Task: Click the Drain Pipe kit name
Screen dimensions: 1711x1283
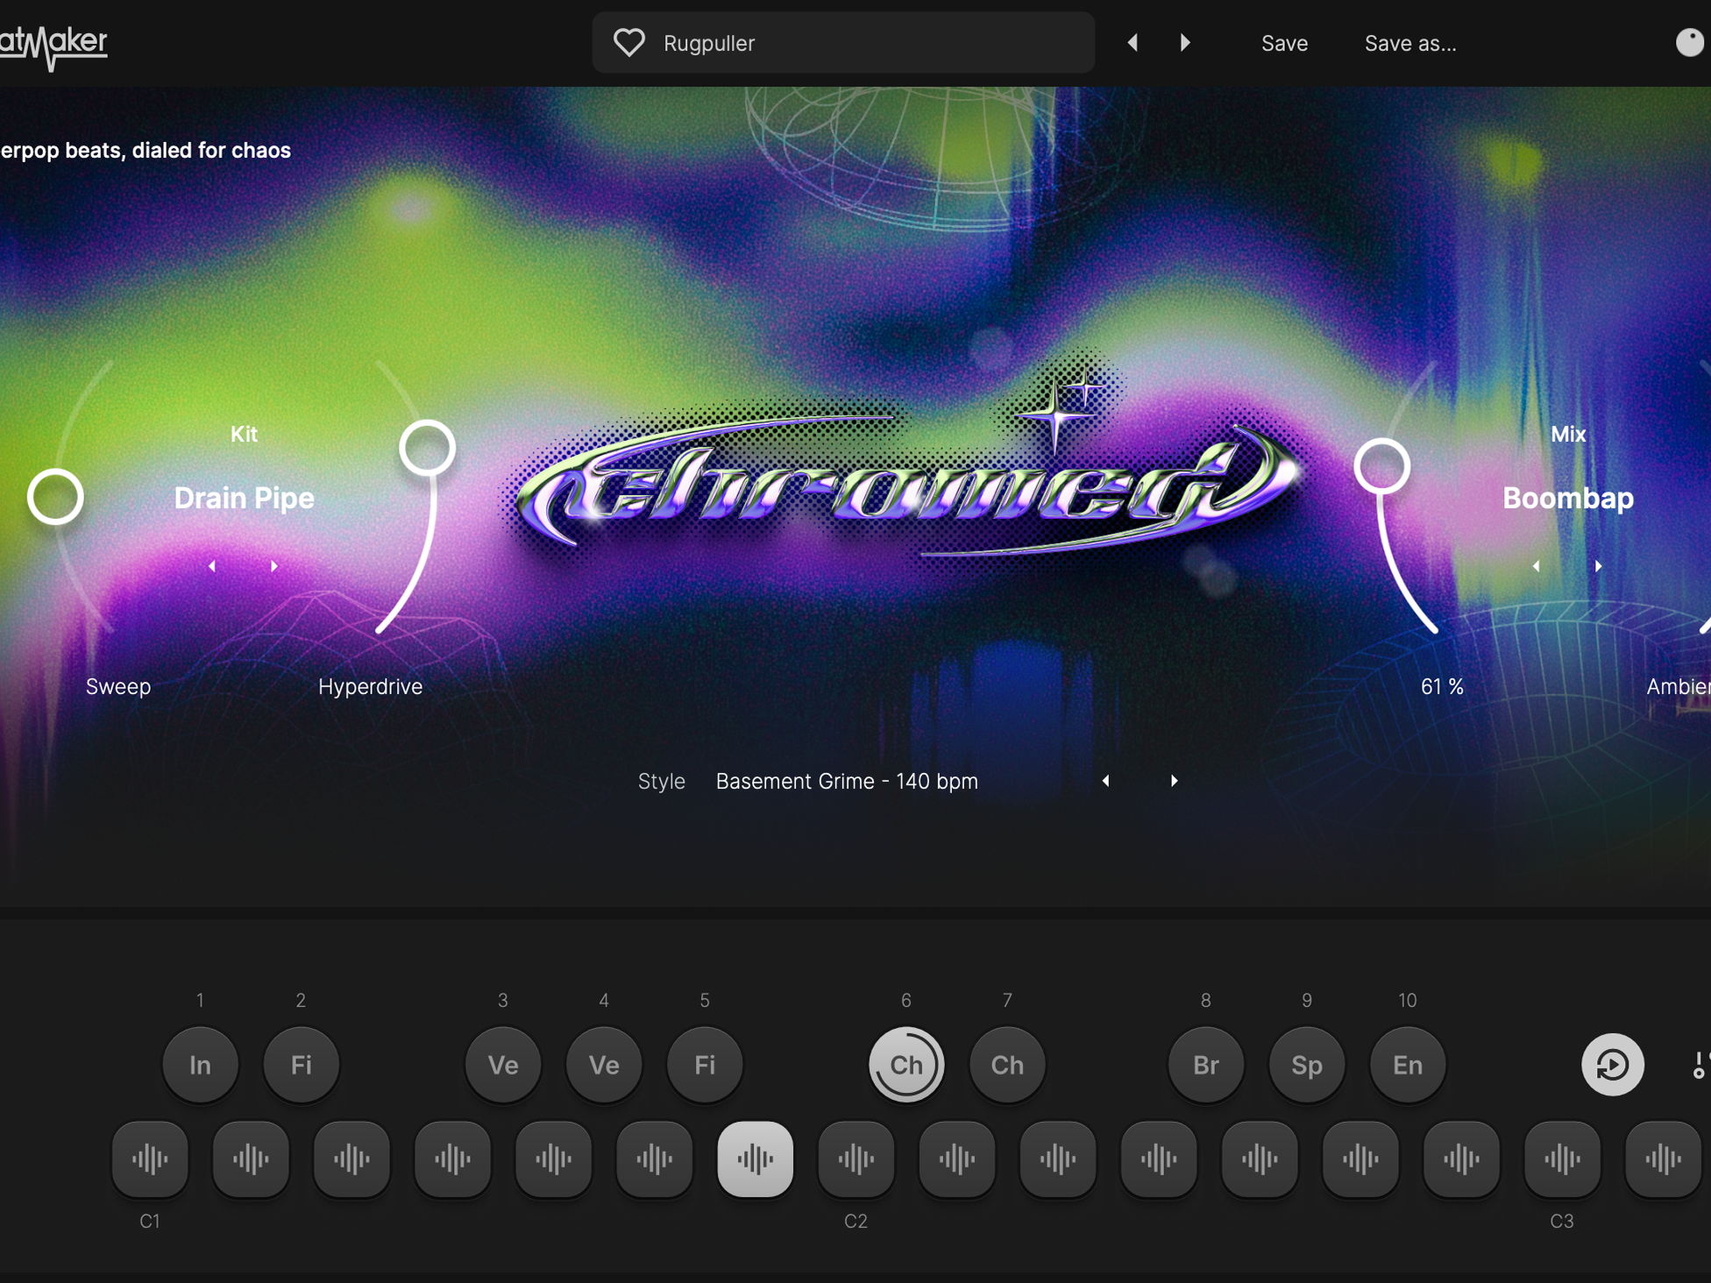Action: [244, 498]
